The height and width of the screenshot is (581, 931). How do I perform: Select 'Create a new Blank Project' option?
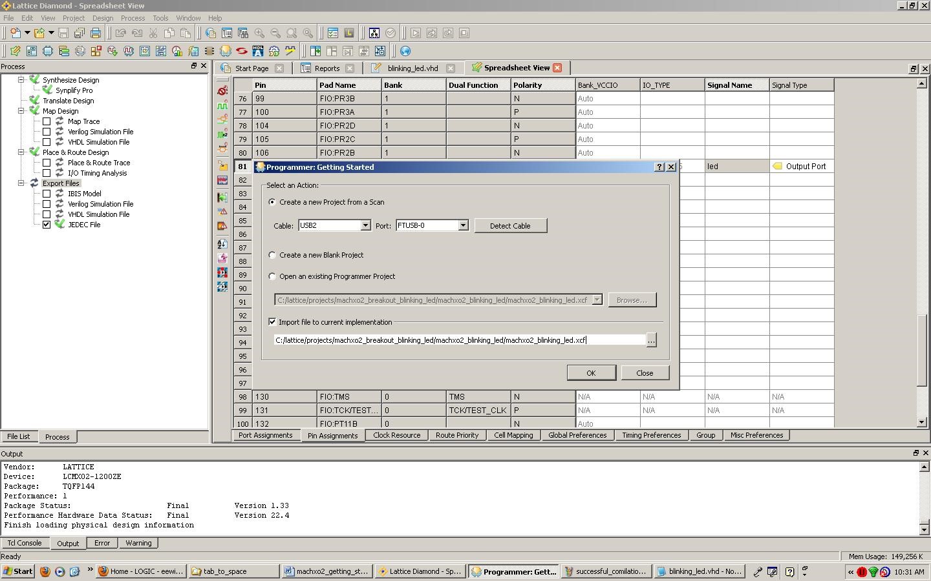pyautogui.click(x=272, y=255)
